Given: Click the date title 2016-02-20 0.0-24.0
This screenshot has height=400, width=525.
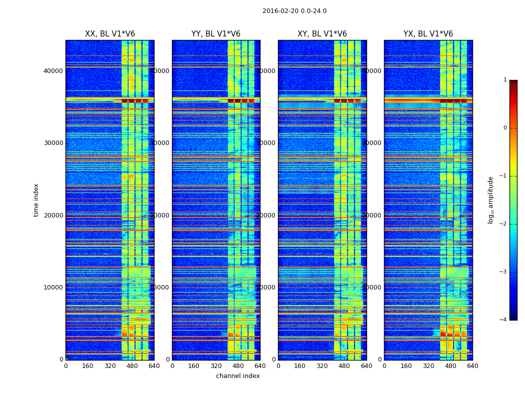Looking at the screenshot, I should coord(294,10).
